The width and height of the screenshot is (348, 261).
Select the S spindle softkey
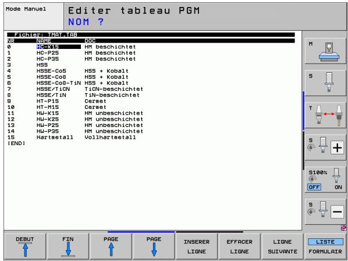pos(325,83)
